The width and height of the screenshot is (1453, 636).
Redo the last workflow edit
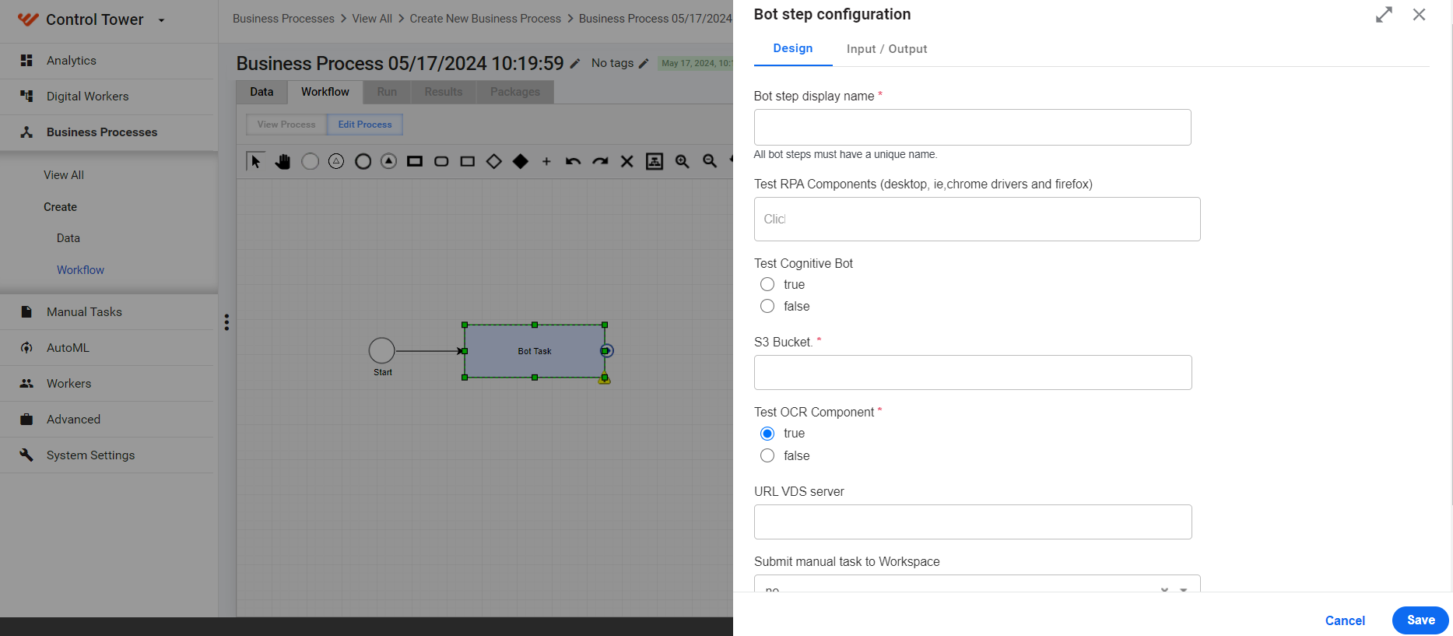[x=600, y=161]
